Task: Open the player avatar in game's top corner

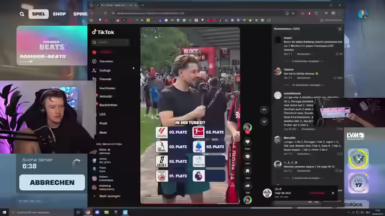Action: coord(363,14)
